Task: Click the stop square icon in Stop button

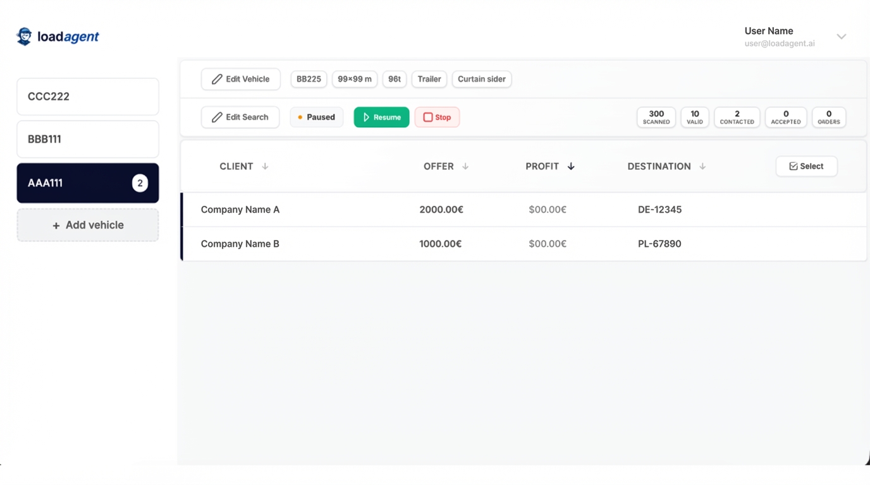Action: coord(427,117)
